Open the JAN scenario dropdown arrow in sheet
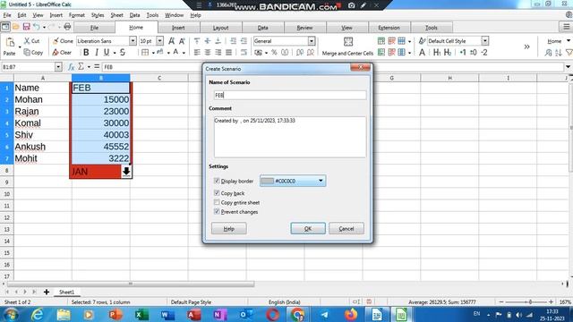This screenshot has height=322, width=573. tap(126, 171)
